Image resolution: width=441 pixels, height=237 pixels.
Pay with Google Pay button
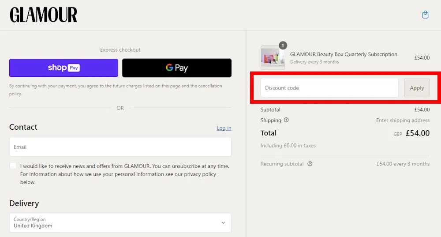[177, 68]
